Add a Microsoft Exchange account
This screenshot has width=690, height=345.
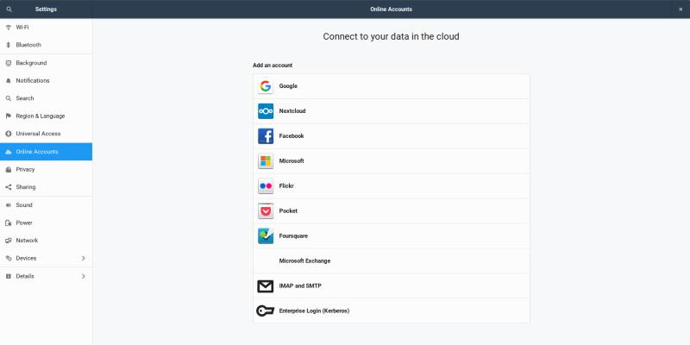pyautogui.click(x=304, y=260)
